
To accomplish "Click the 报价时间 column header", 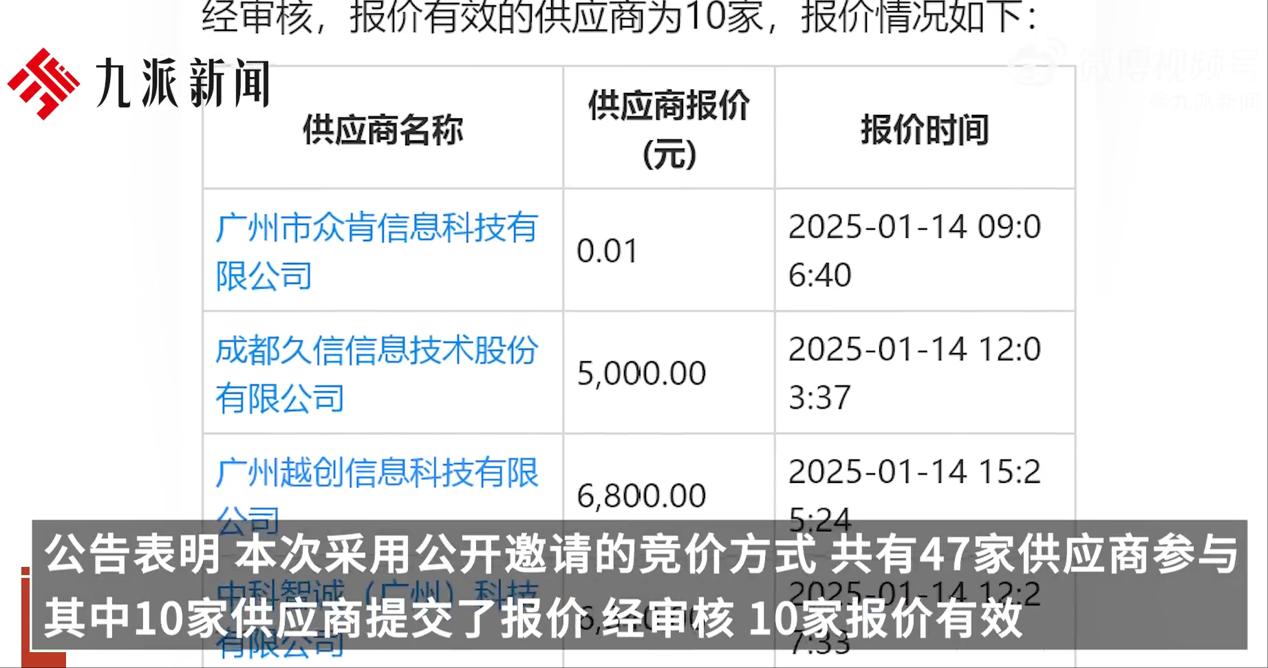I will pos(925,129).
